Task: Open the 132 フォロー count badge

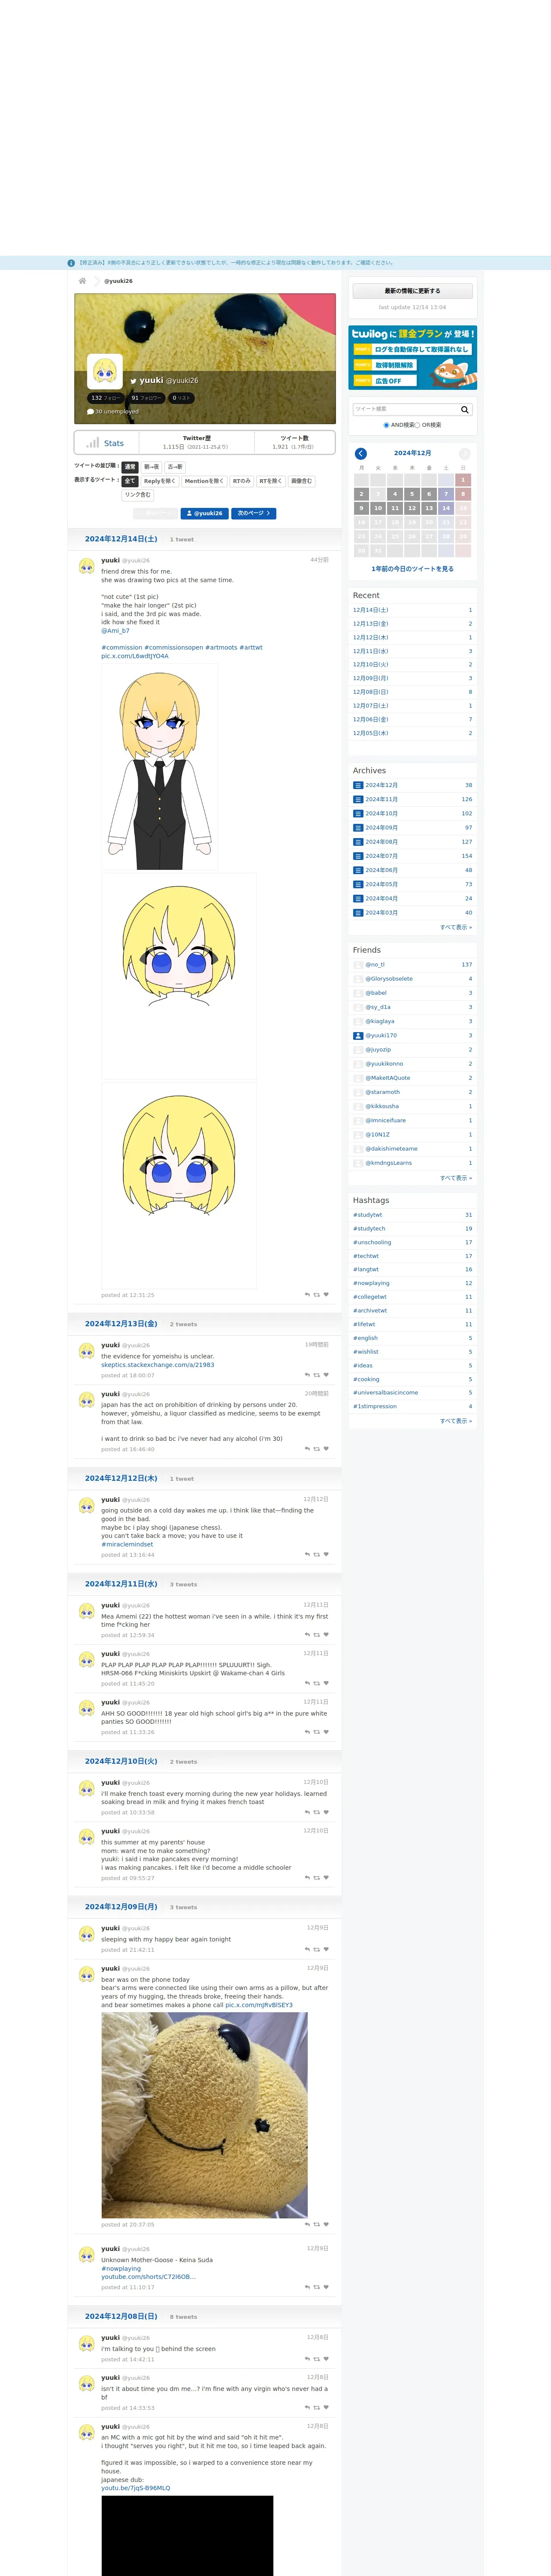Action: pyautogui.click(x=106, y=398)
